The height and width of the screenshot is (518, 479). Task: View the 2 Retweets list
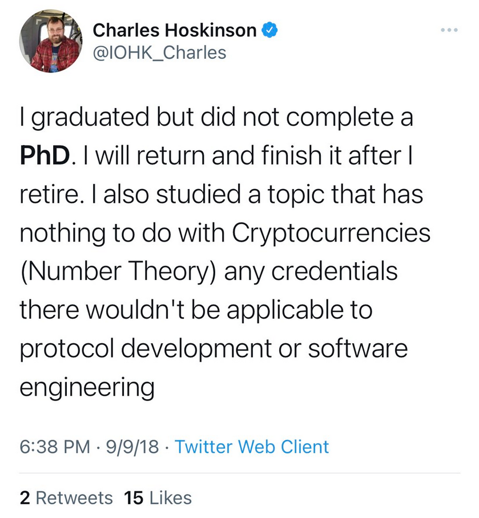(x=66, y=497)
